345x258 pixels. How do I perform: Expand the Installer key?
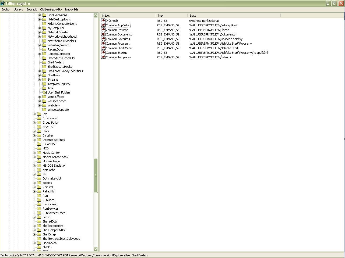pyautogui.click(x=34, y=135)
